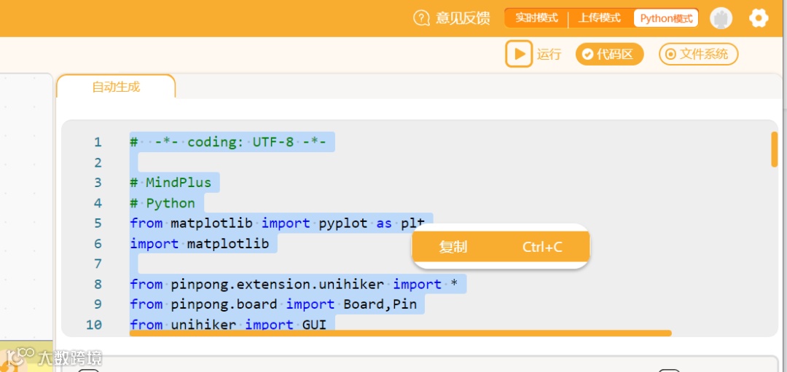Click the feedback question bubble icon
Image resolution: width=787 pixels, height=372 pixels.
click(x=421, y=18)
